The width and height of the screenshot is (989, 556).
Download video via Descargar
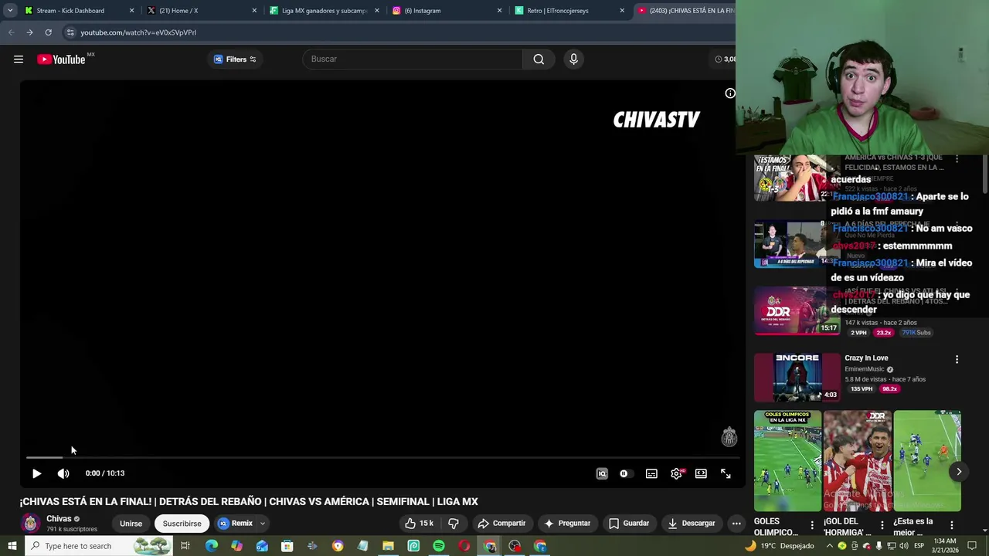tap(692, 524)
